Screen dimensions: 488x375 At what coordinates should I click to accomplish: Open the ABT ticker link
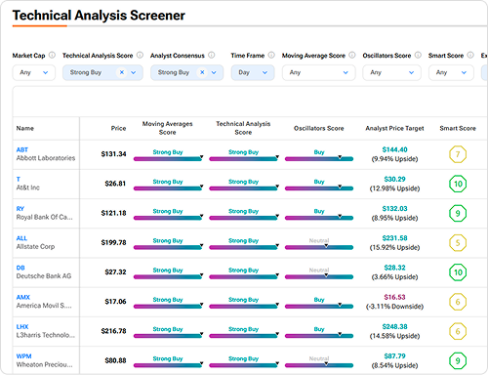tap(22, 149)
